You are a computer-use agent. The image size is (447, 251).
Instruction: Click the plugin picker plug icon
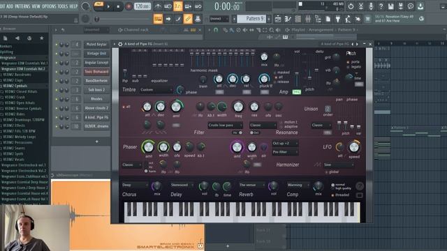pyautogui.click(x=338, y=19)
